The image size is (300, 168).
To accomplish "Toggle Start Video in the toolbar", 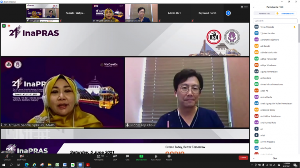I will point(21,156).
